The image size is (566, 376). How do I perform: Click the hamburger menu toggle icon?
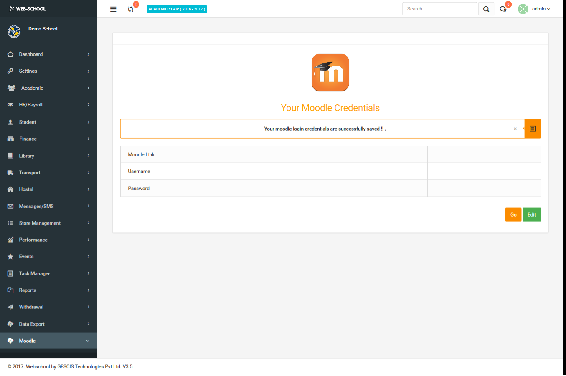[113, 9]
